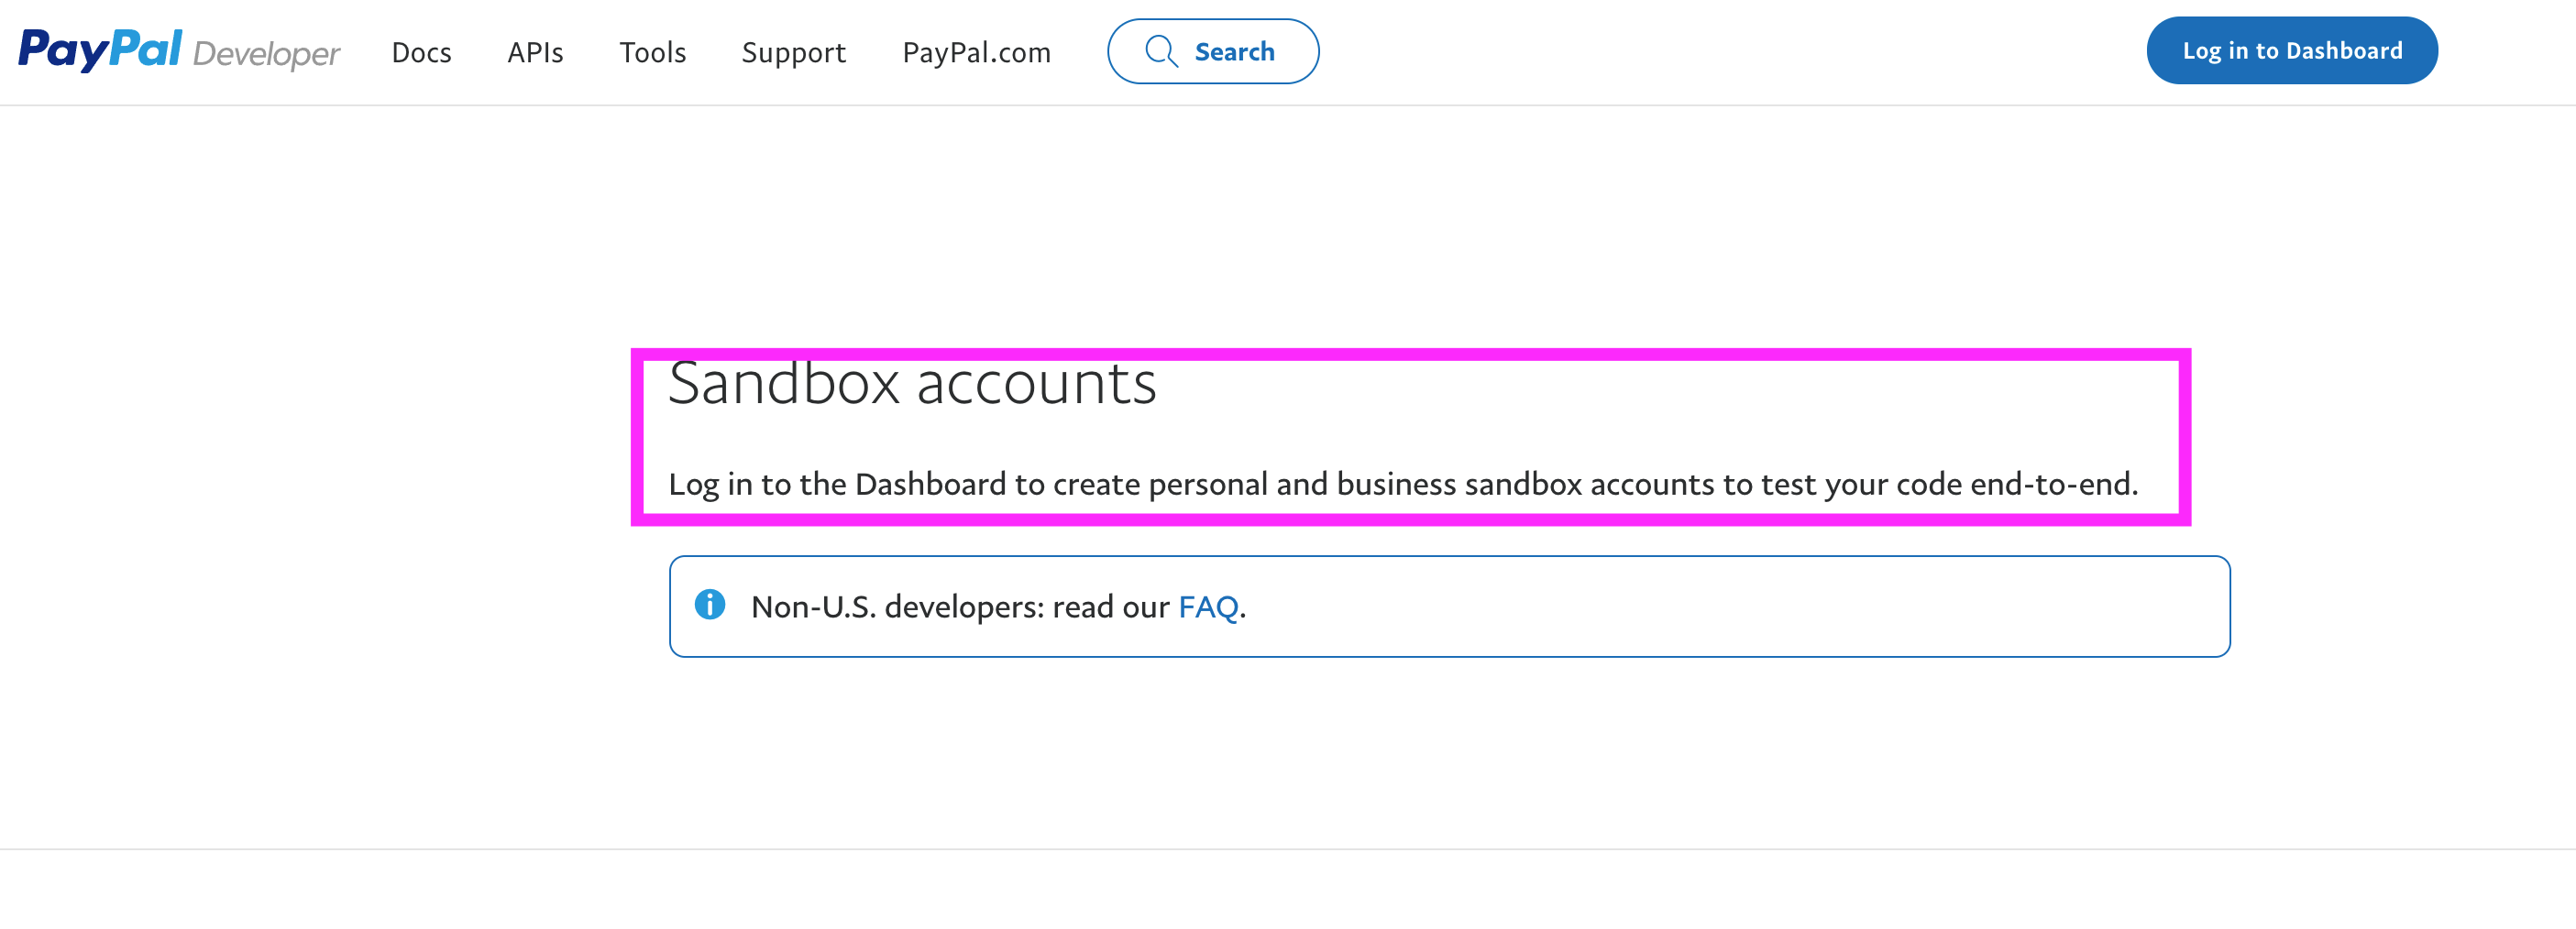
Task: Open the Docs menu
Action: tap(421, 52)
